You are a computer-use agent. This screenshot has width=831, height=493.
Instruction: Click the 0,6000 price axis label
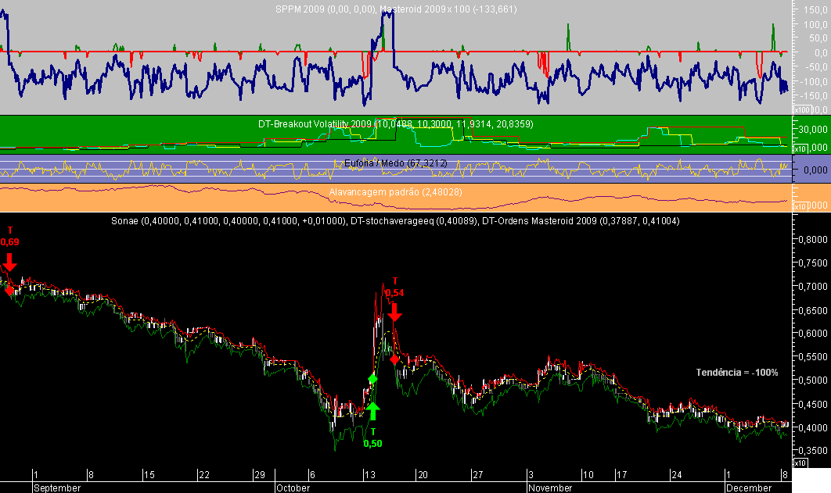coord(813,334)
